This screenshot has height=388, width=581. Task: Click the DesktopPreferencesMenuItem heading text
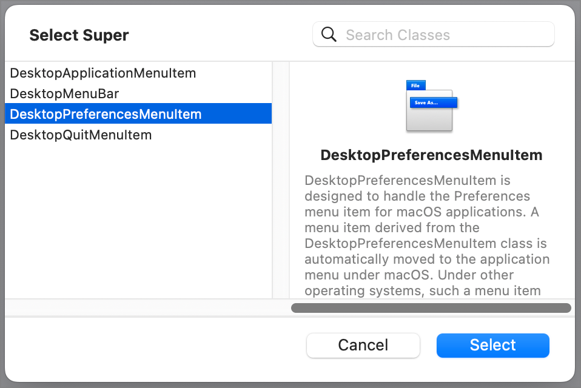click(432, 155)
